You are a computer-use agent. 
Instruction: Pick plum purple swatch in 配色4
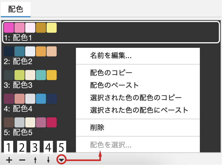pyautogui.click(x=9, y=99)
